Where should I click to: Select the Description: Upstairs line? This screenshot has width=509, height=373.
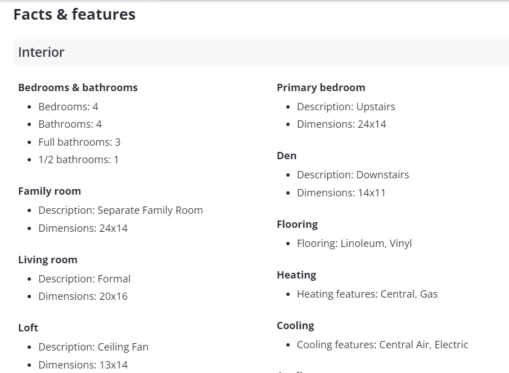click(346, 106)
